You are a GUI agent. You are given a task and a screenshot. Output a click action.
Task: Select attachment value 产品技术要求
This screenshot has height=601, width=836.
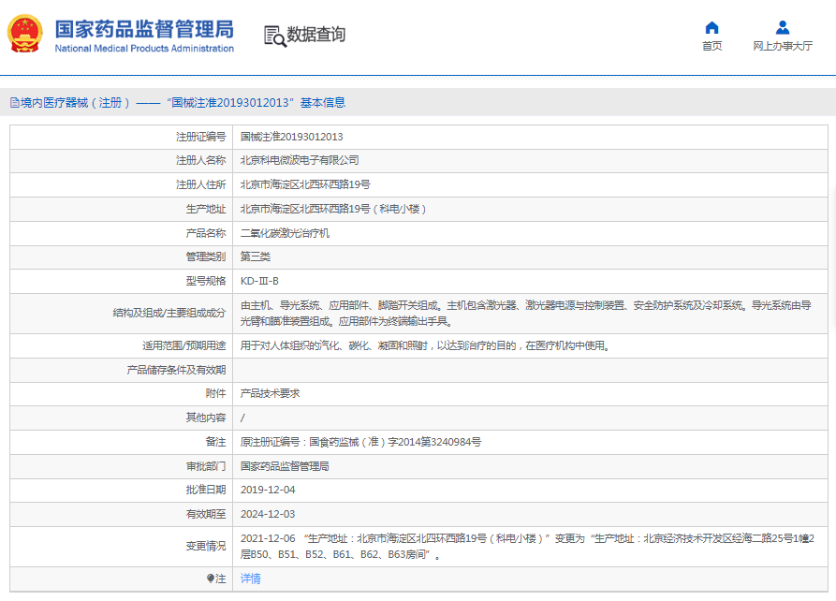click(x=271, y=393)
